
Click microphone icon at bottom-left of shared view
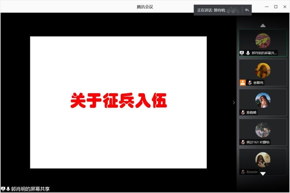(8, 189)
